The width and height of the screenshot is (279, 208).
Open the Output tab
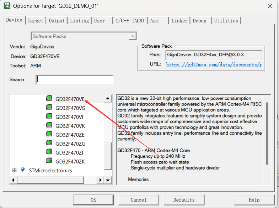[x=57, y=21]
